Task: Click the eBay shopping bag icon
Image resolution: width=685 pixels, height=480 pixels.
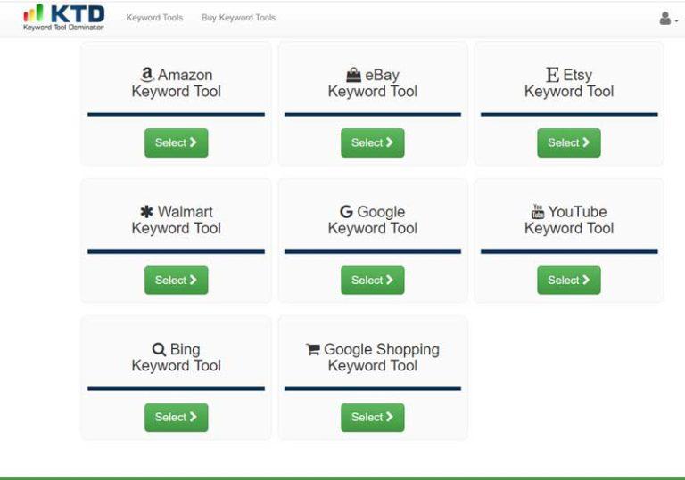Action: click(x=353, y=75)
